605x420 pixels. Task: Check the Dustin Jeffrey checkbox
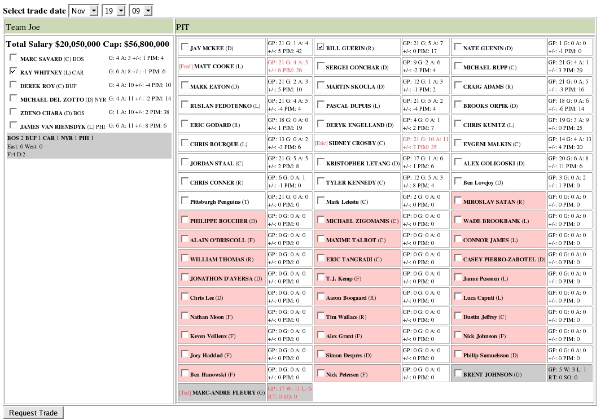click(x=458, y=316)
